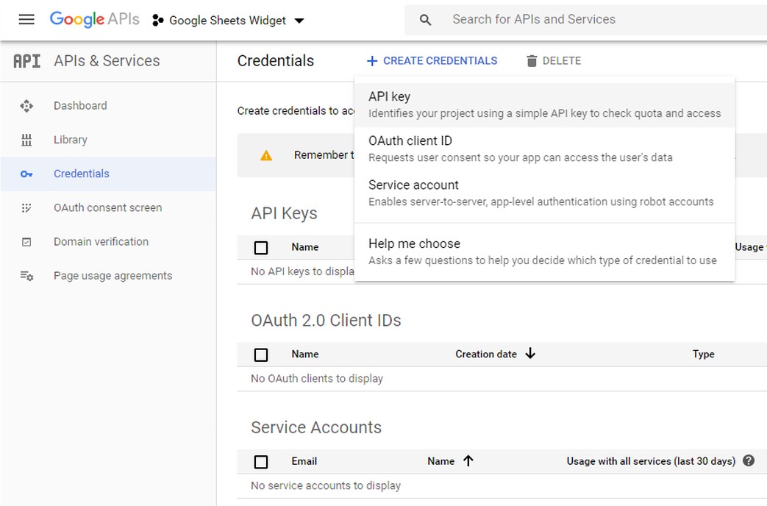Click 'No service accounts to display' text
The width and height of the screenshot is (767, 506).
click(x=326, y=486)
